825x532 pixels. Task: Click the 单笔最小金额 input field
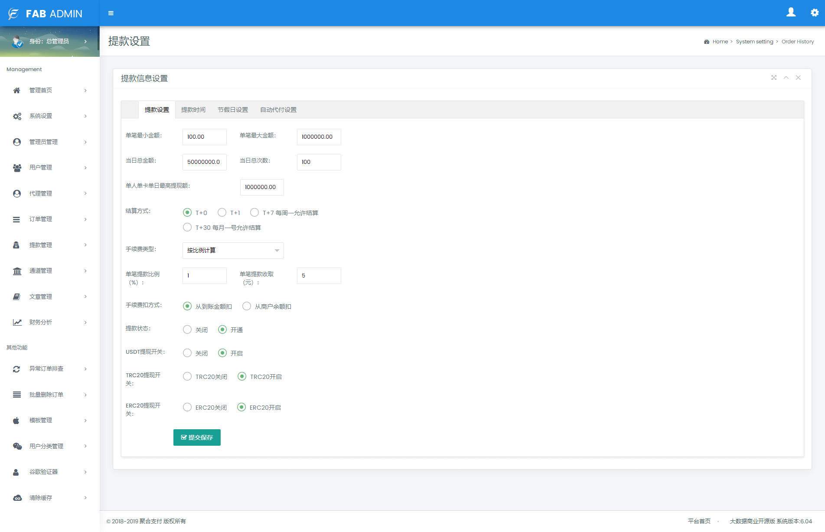click(x=204, y=137)
